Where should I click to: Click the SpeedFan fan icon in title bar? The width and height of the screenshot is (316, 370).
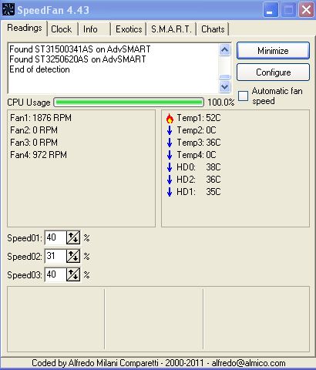click(x=8, y=9)
